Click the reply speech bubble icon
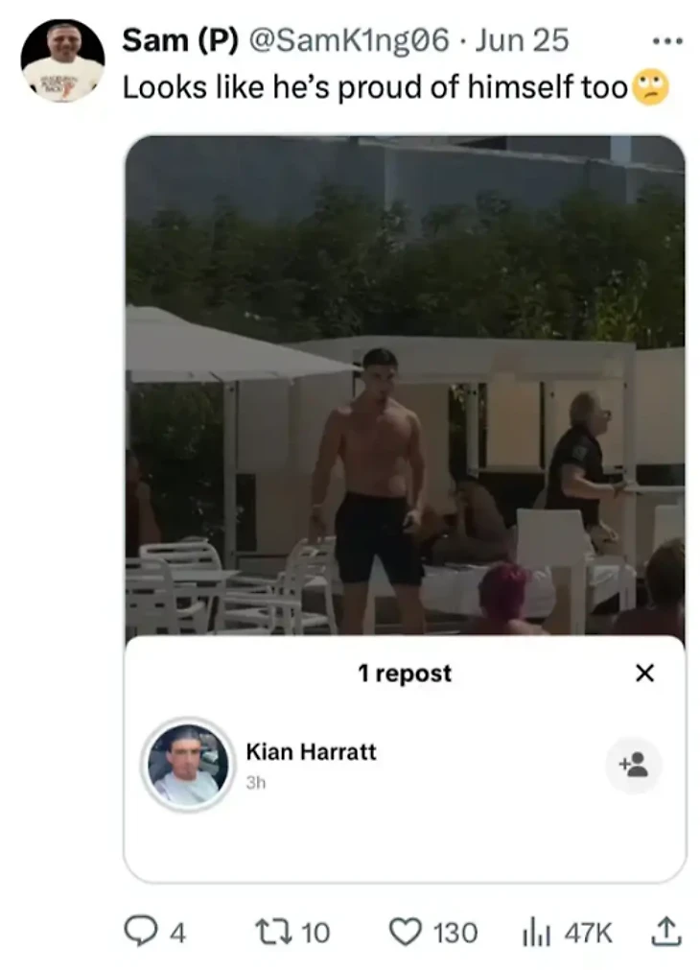Viewport: 700px width, 970px height. [x=140, y=932]
